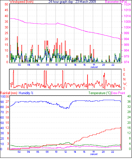The image size is (132, 161).
Task: Click the sunset marker under bottom graph
Action: click(x=94, y=154)
